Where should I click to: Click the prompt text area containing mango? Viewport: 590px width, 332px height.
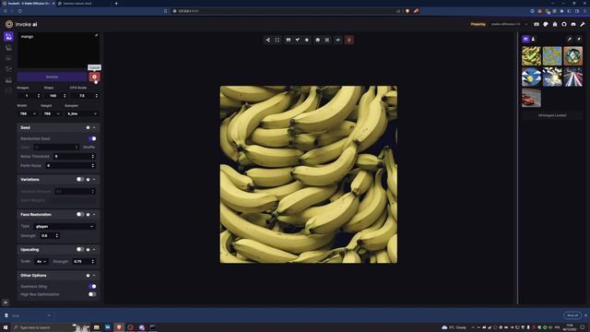[59, 51]
